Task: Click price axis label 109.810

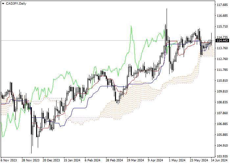Action: (222, 92)
